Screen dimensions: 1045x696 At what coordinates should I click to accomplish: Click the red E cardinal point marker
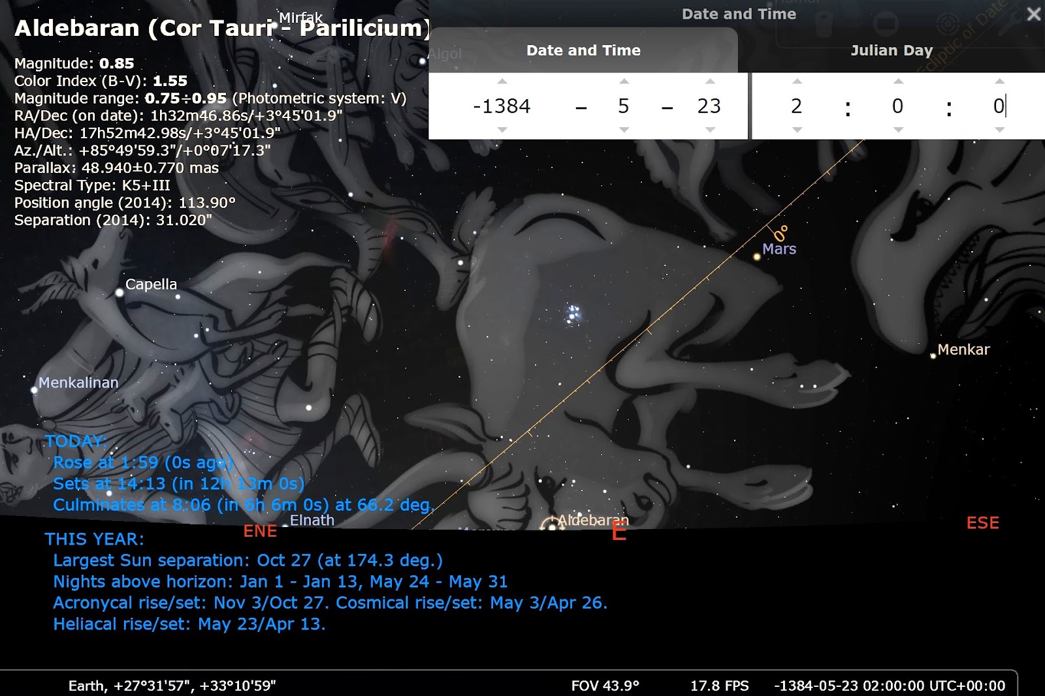pyautogui.click(x=619, y=532)
